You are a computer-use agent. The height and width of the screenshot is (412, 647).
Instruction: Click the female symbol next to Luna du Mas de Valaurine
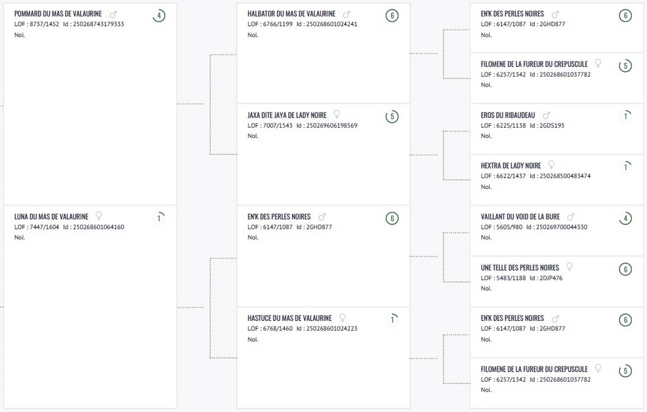(99, 216)
